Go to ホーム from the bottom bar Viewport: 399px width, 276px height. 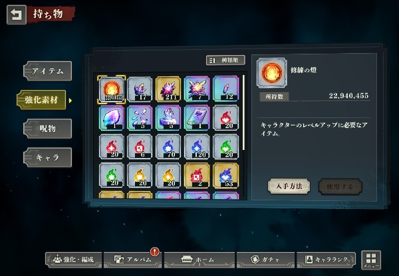click(199, 260)
